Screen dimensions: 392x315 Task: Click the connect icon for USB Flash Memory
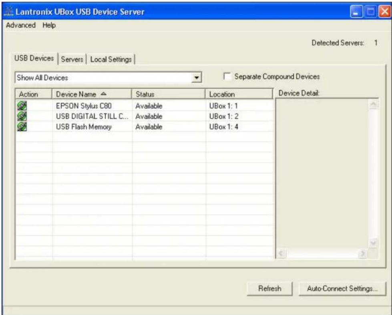coord(22,126)
